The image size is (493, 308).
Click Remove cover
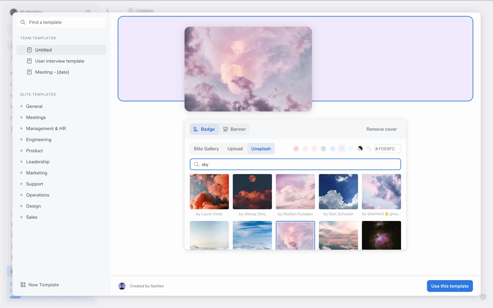(381, 129)
